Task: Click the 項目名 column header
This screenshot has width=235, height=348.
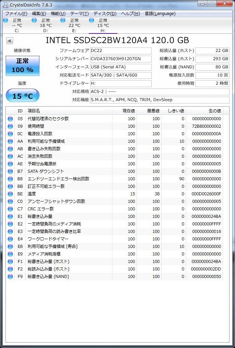Action: pos(69,111)
